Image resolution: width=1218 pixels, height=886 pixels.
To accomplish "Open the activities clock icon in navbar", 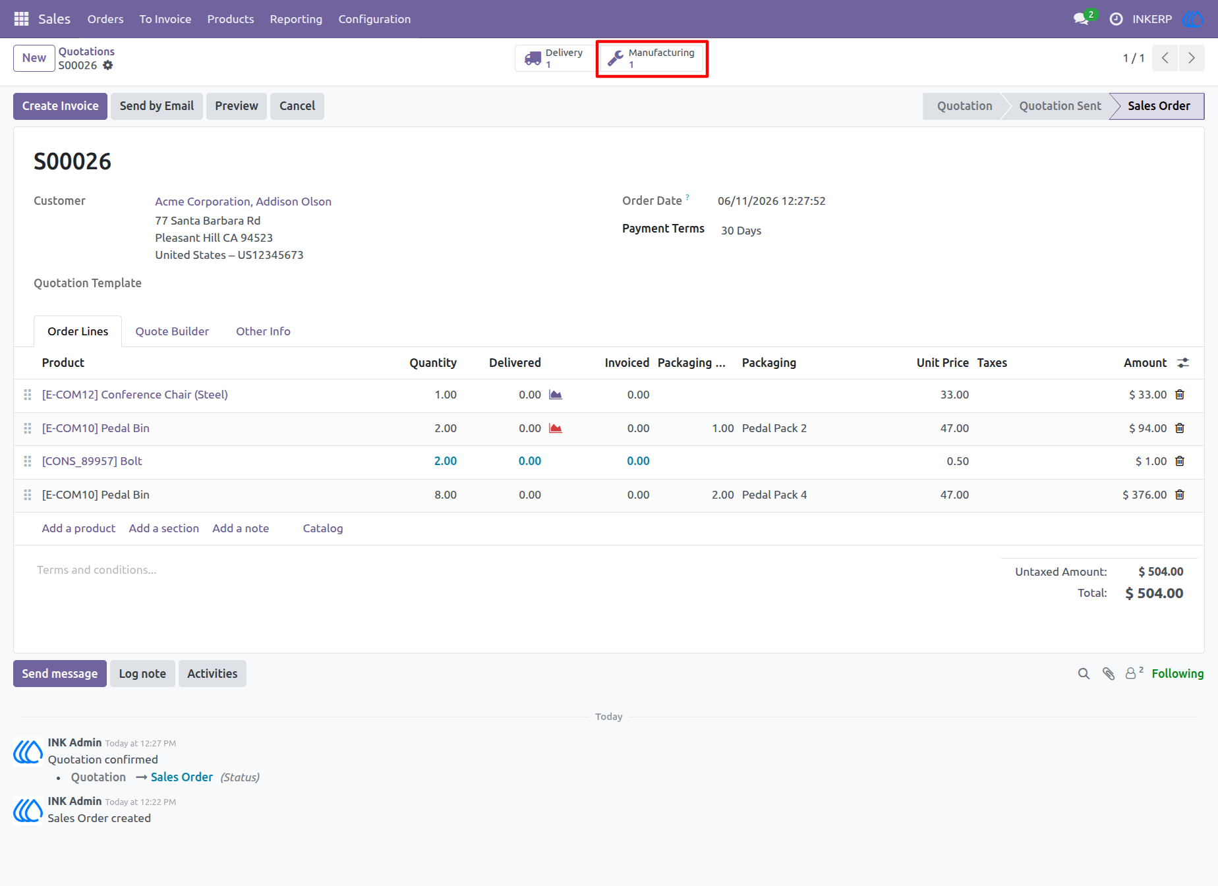I will click(x=1116, y=19).
